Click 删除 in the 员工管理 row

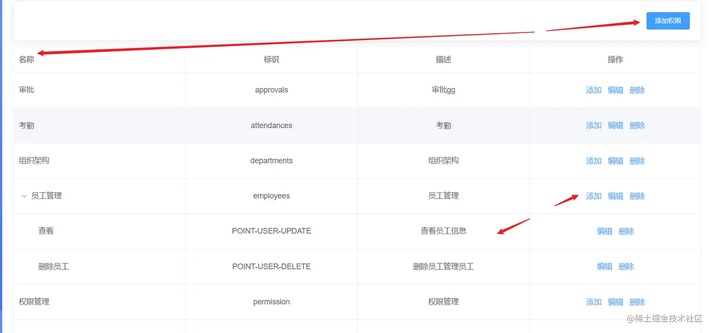(x=637, y=196)
